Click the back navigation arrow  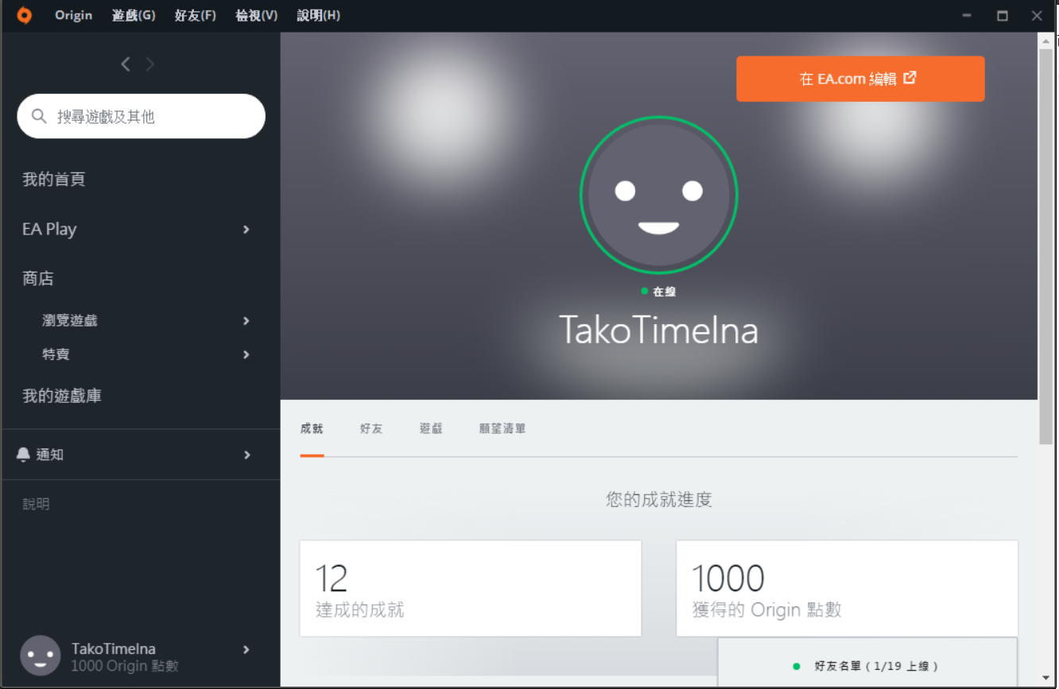[126, 64]
